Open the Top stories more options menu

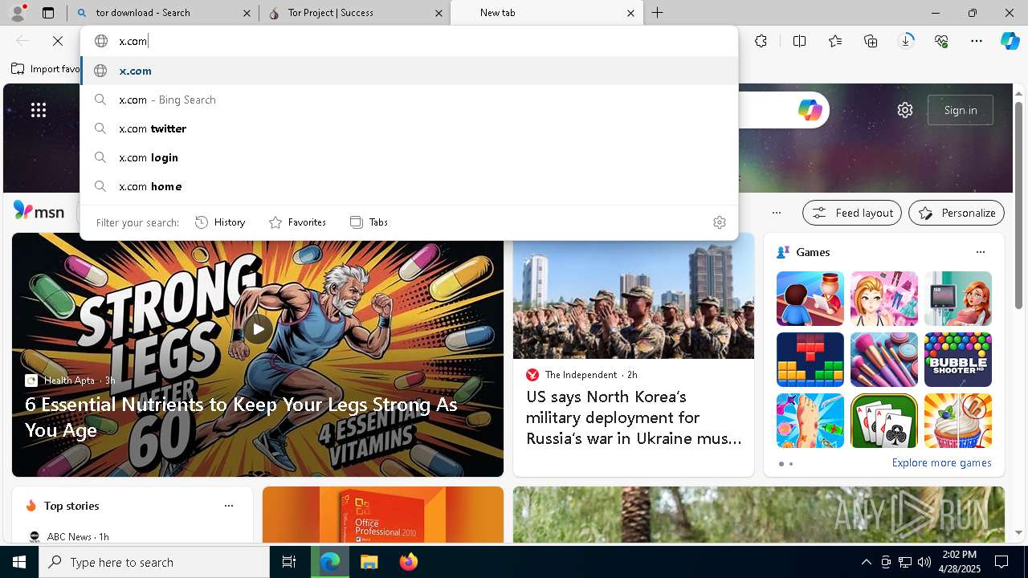tap(229, 506)
